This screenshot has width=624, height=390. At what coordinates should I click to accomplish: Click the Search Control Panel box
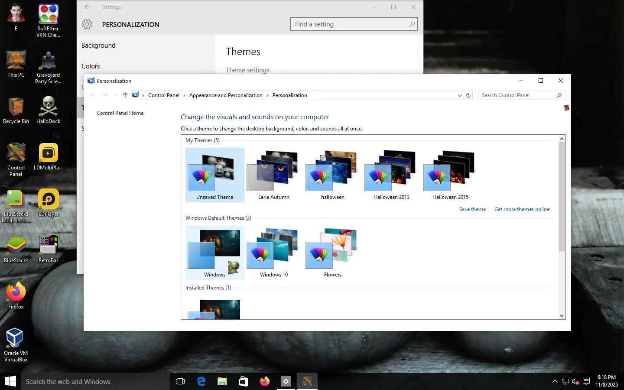(522, 95)
